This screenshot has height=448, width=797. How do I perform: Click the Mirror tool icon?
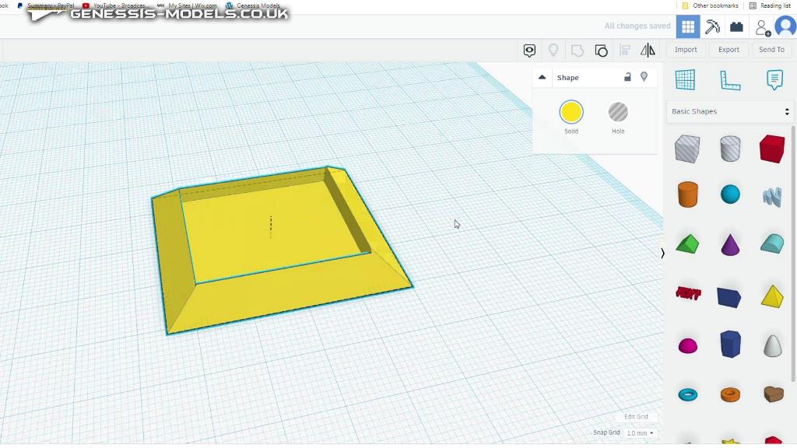pos(648,50)
